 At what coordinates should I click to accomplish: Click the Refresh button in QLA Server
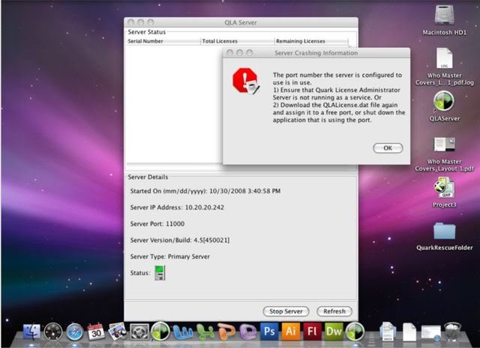tap(334, 311)
